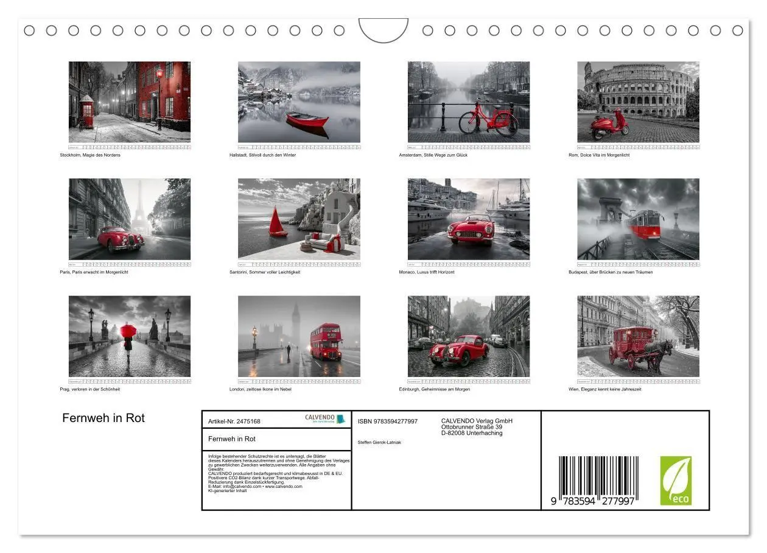Image resolution: width=767 pixels, height=553 pixels.
Task: Select the Vienna red carriage picture
Action: pyautogui.click(x=639, y=336)
